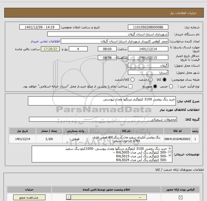Screen dimensions: 207x201
Task: Click the واحد شمارش column header
Action: pyautogui.click(x=76, y=131)
